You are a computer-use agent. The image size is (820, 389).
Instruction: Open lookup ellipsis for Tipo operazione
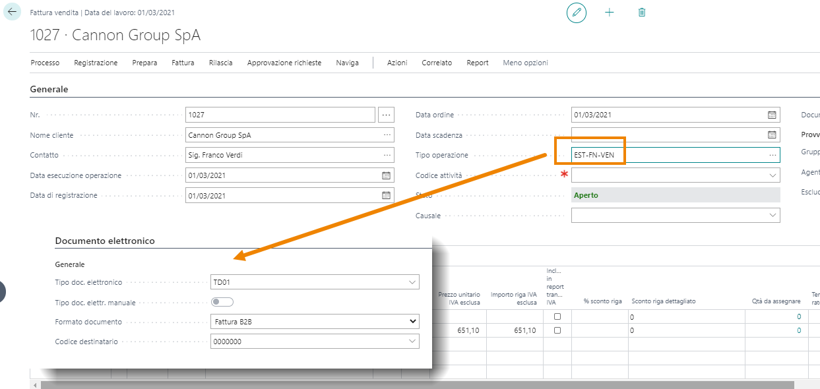[773, 156]
